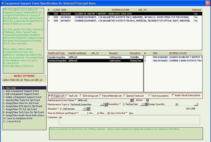Select the ECN Group List radio button

point(81,96)
